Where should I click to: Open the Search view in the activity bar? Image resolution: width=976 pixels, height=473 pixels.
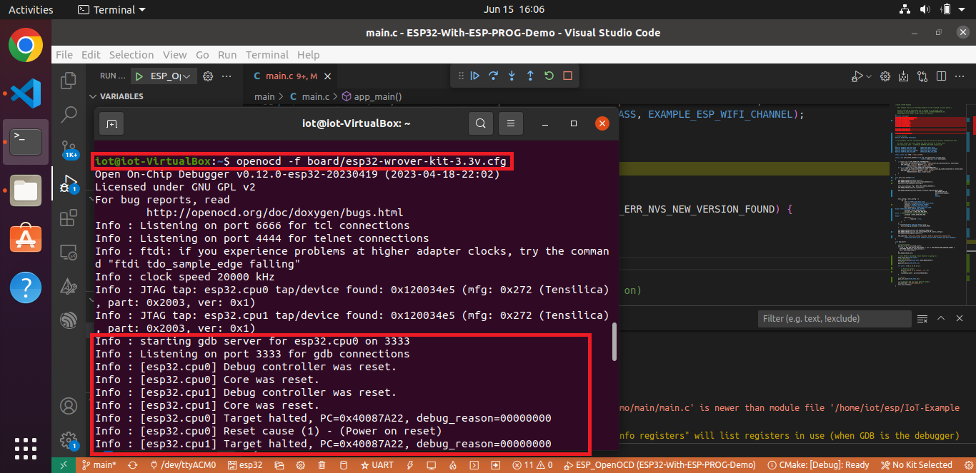coord(69,113)
